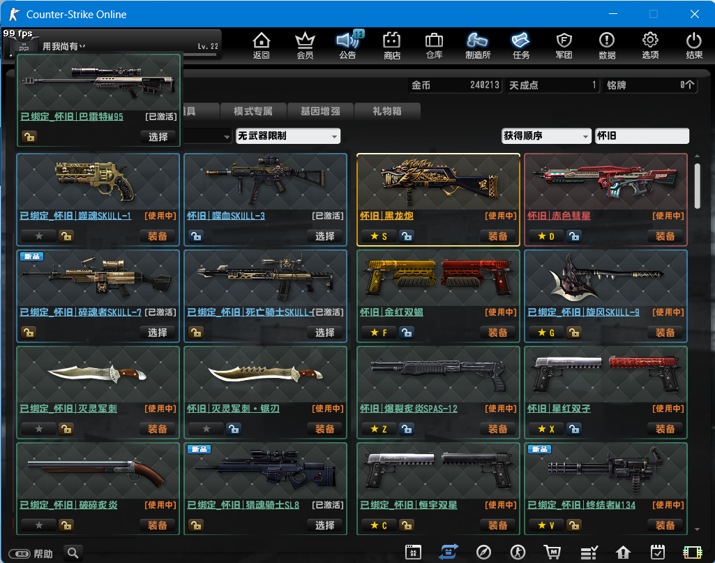Viewport: 715px width, 563px height.
Task: Toggle lock on 怀旧|星红双子
Action: point(574,429)
